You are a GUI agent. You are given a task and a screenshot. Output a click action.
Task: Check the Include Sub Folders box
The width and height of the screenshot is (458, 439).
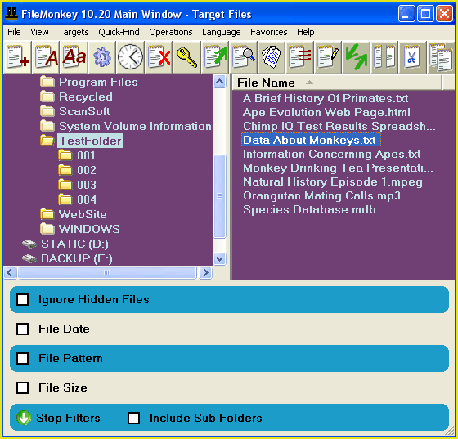134,418
